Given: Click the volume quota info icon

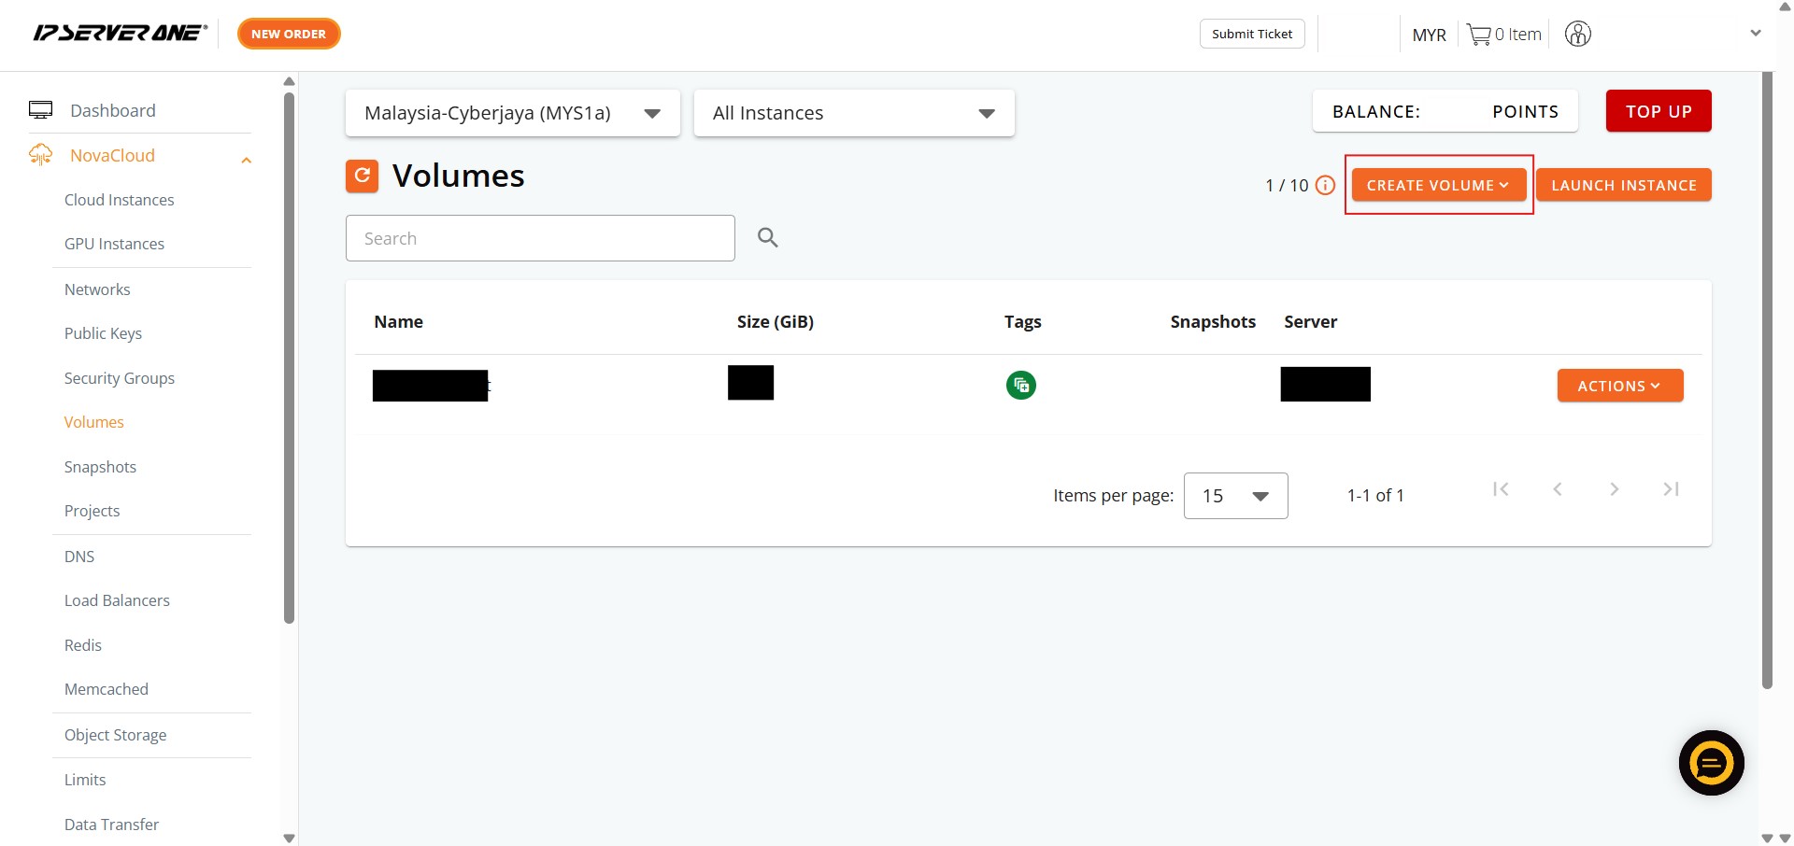Looking at the screenshot, I should (1325, 186).
